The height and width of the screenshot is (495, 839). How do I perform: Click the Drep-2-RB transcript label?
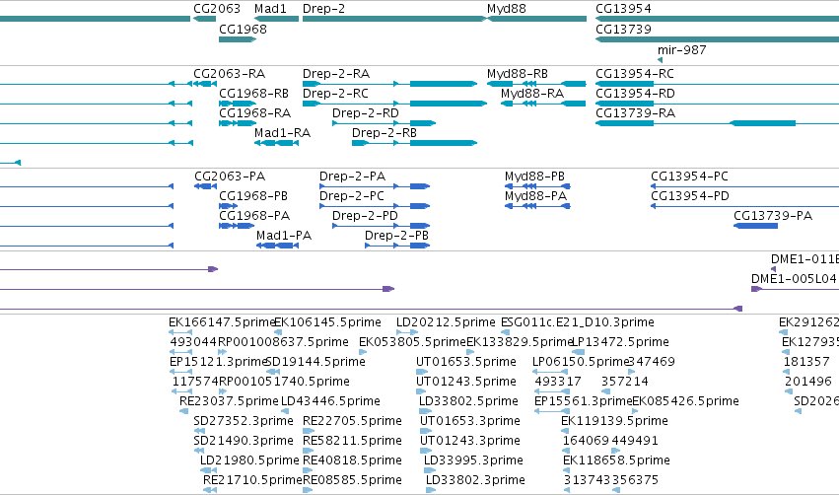point(385,133)
